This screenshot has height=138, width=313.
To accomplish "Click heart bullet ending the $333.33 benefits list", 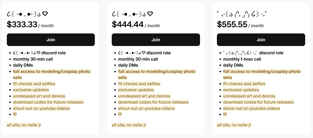I will pyautogui.click(x=15, y=114).
